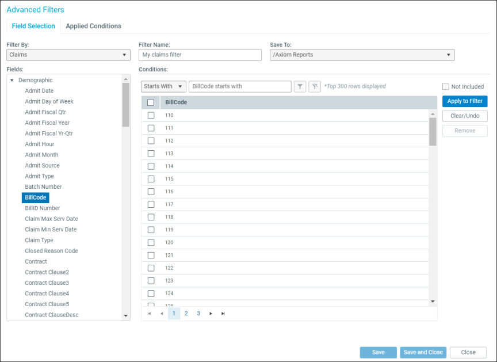Check the box for BillCode 113
Image resolution: width=497 pixels, height=362 pixels.
pos(151,154)
